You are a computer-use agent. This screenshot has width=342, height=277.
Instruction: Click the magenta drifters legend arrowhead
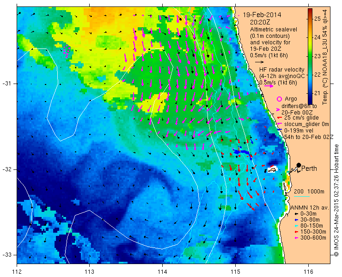(278, 109)
